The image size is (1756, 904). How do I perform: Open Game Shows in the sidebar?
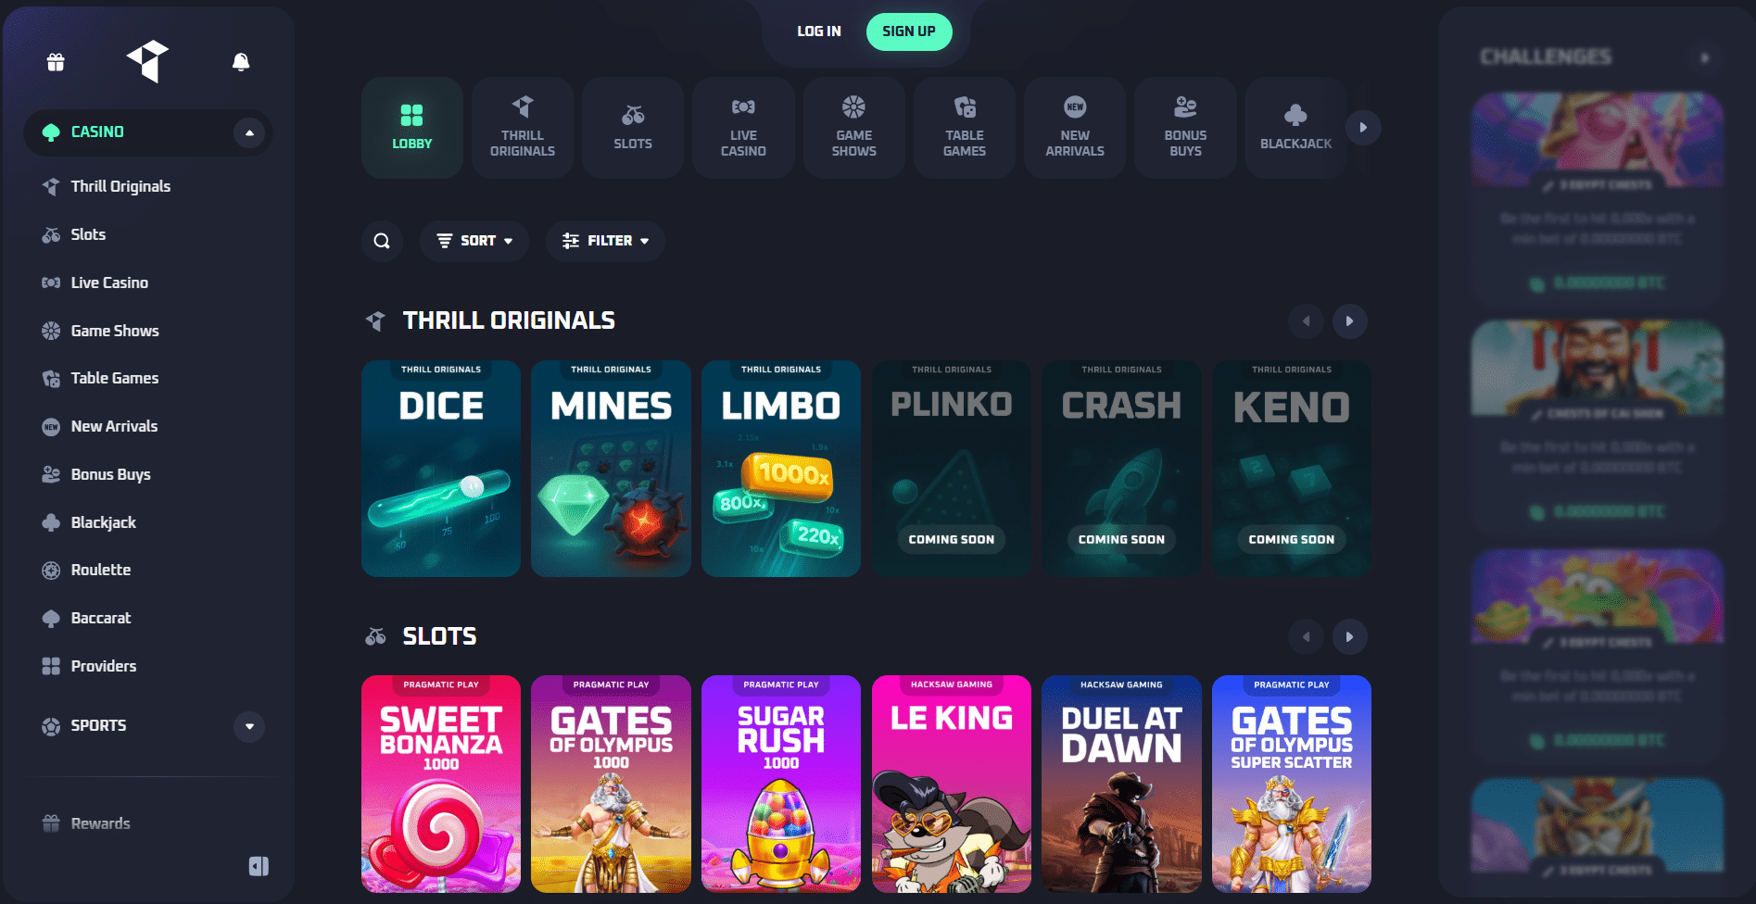[101, 331]
